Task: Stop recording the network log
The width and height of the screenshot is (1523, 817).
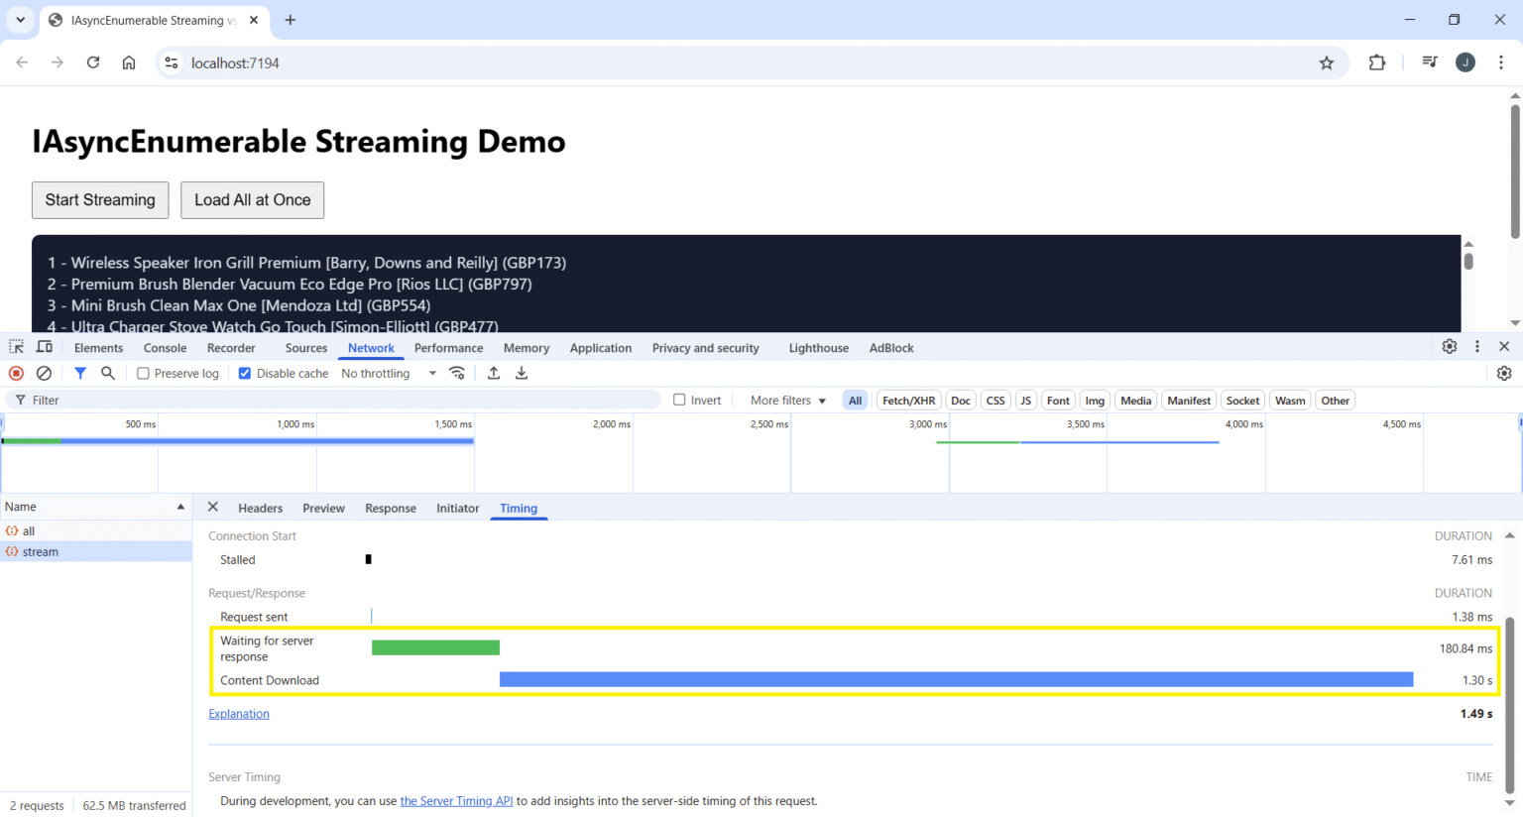Action: (x=15, y=373)
